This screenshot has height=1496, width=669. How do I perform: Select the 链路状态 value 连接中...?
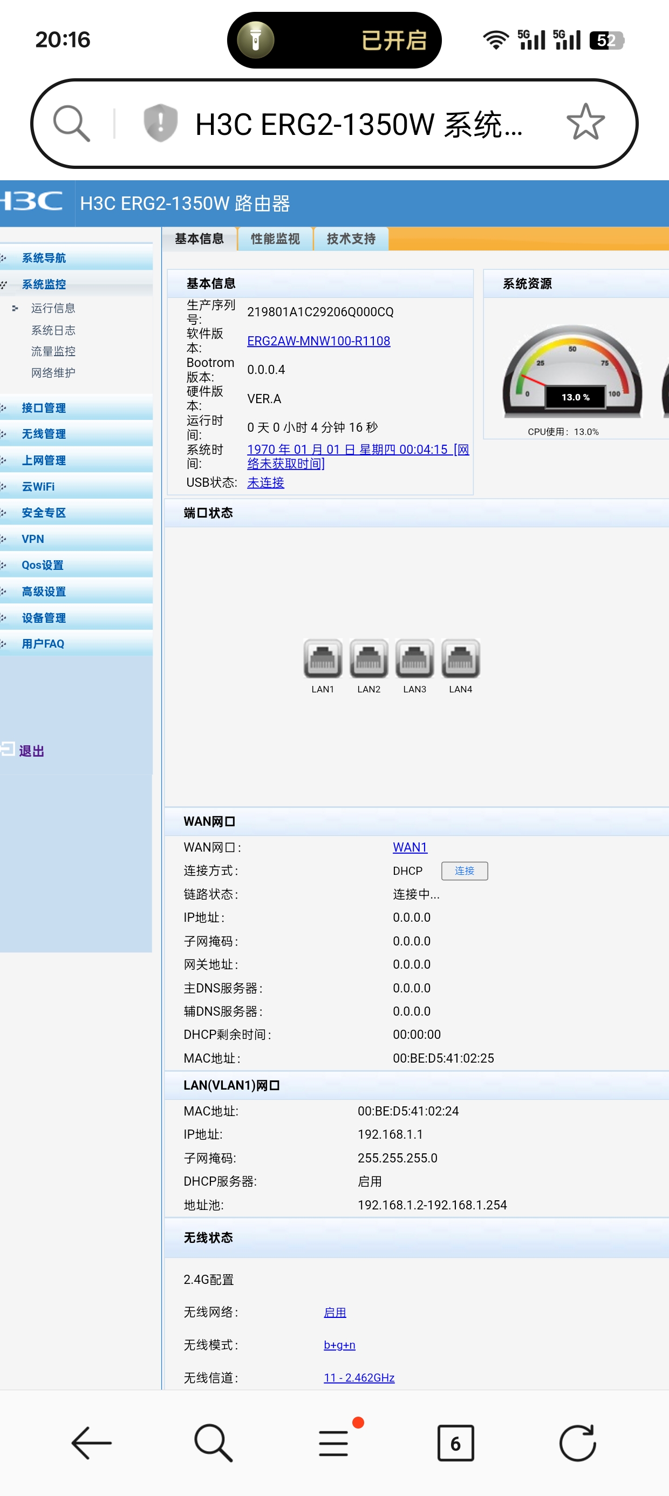pyautogui.click(x=416, y=894)
